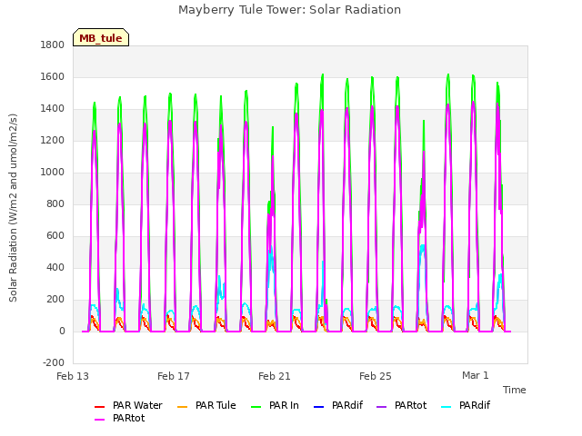Click the 400 y-axis tick label
Image resolution: width=582 pixels, height=436 pixels.
[55, 267]
